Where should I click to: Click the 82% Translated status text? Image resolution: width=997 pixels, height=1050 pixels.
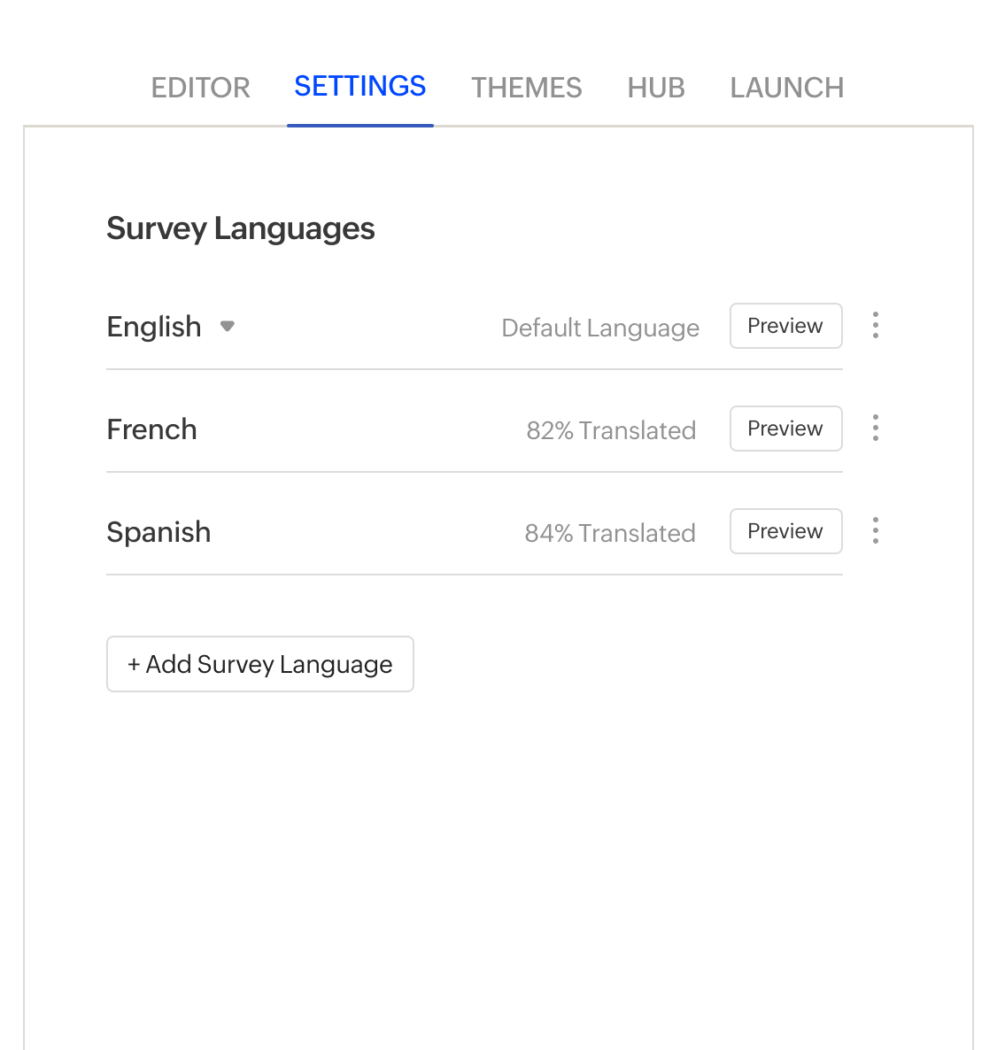pos(611,430)
